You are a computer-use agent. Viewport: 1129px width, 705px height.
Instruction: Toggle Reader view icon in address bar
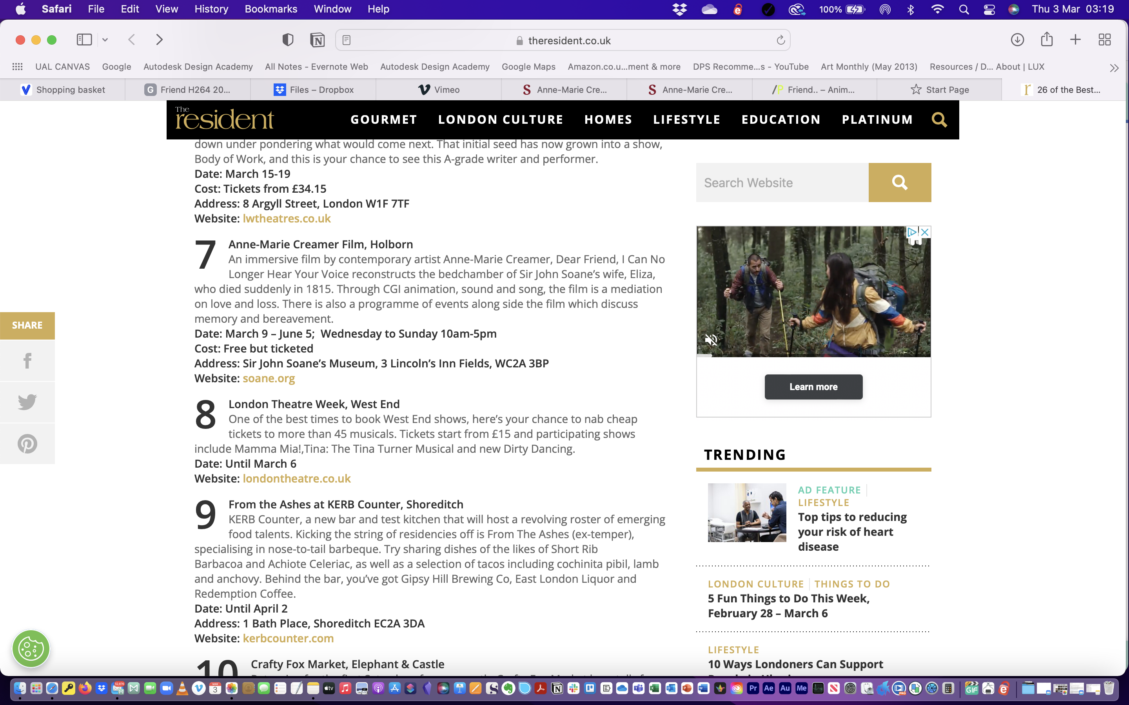[x=346, y=40]
